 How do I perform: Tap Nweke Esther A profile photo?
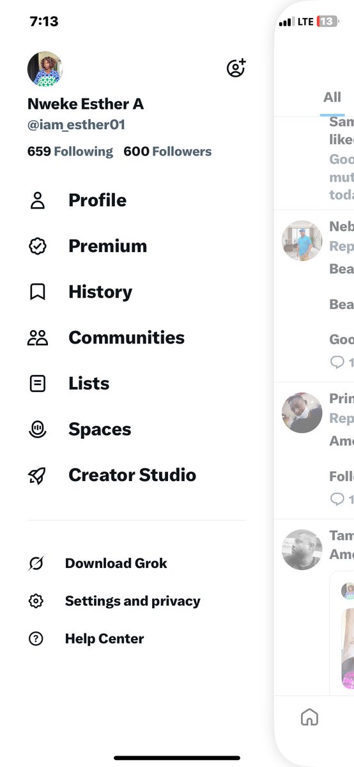(45, 69)
